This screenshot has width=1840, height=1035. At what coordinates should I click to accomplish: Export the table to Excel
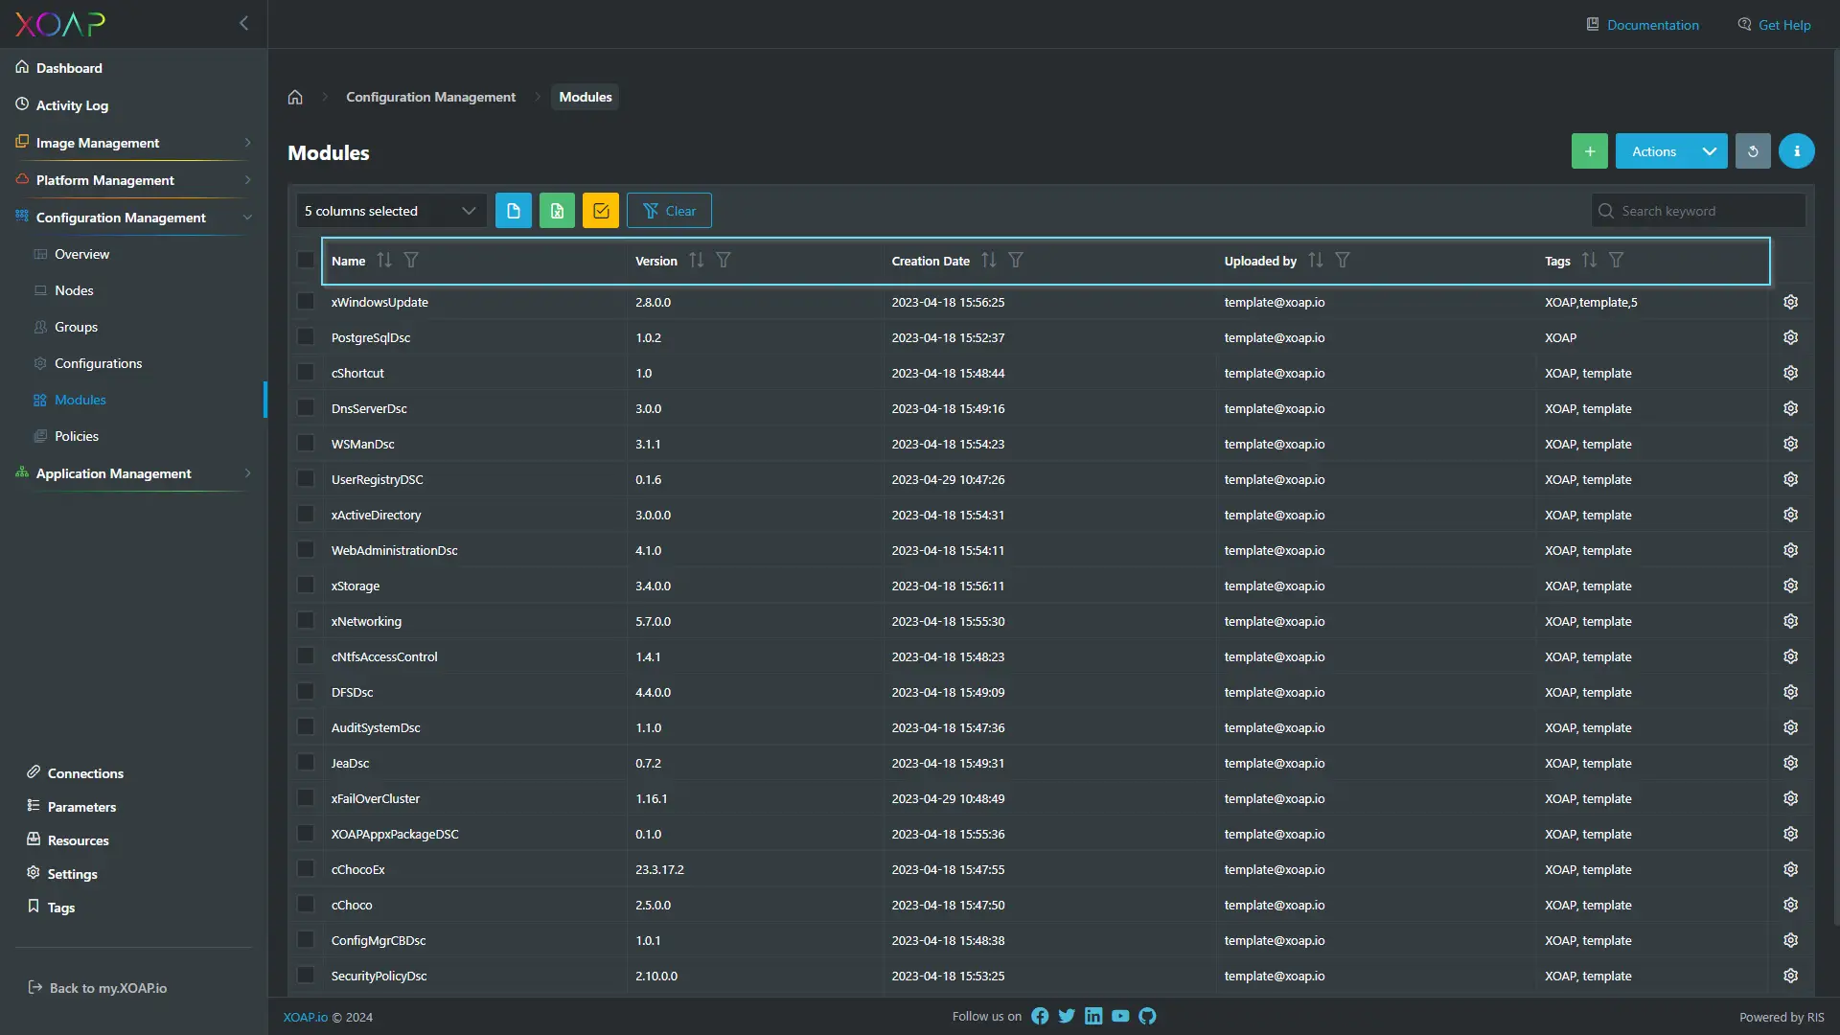(x=556, y=210)
